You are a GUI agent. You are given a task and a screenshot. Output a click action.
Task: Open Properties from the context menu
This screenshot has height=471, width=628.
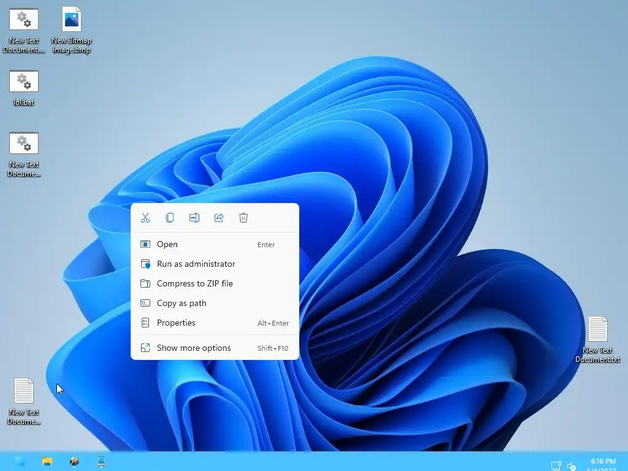[x=215, y=323]
